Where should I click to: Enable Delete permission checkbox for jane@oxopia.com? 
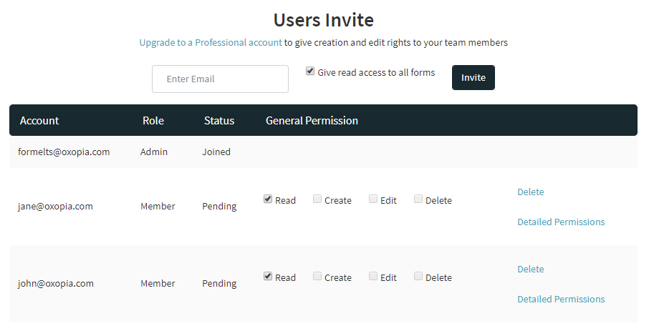(x=418, y=199)
